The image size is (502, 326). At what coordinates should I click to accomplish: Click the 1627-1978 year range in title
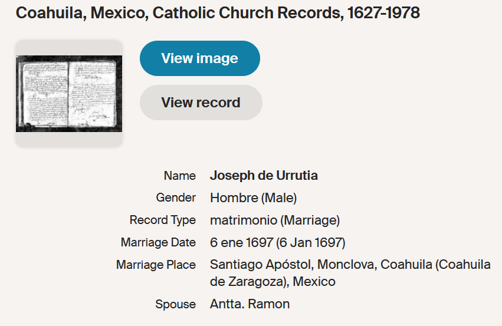(x=383, y=13)
